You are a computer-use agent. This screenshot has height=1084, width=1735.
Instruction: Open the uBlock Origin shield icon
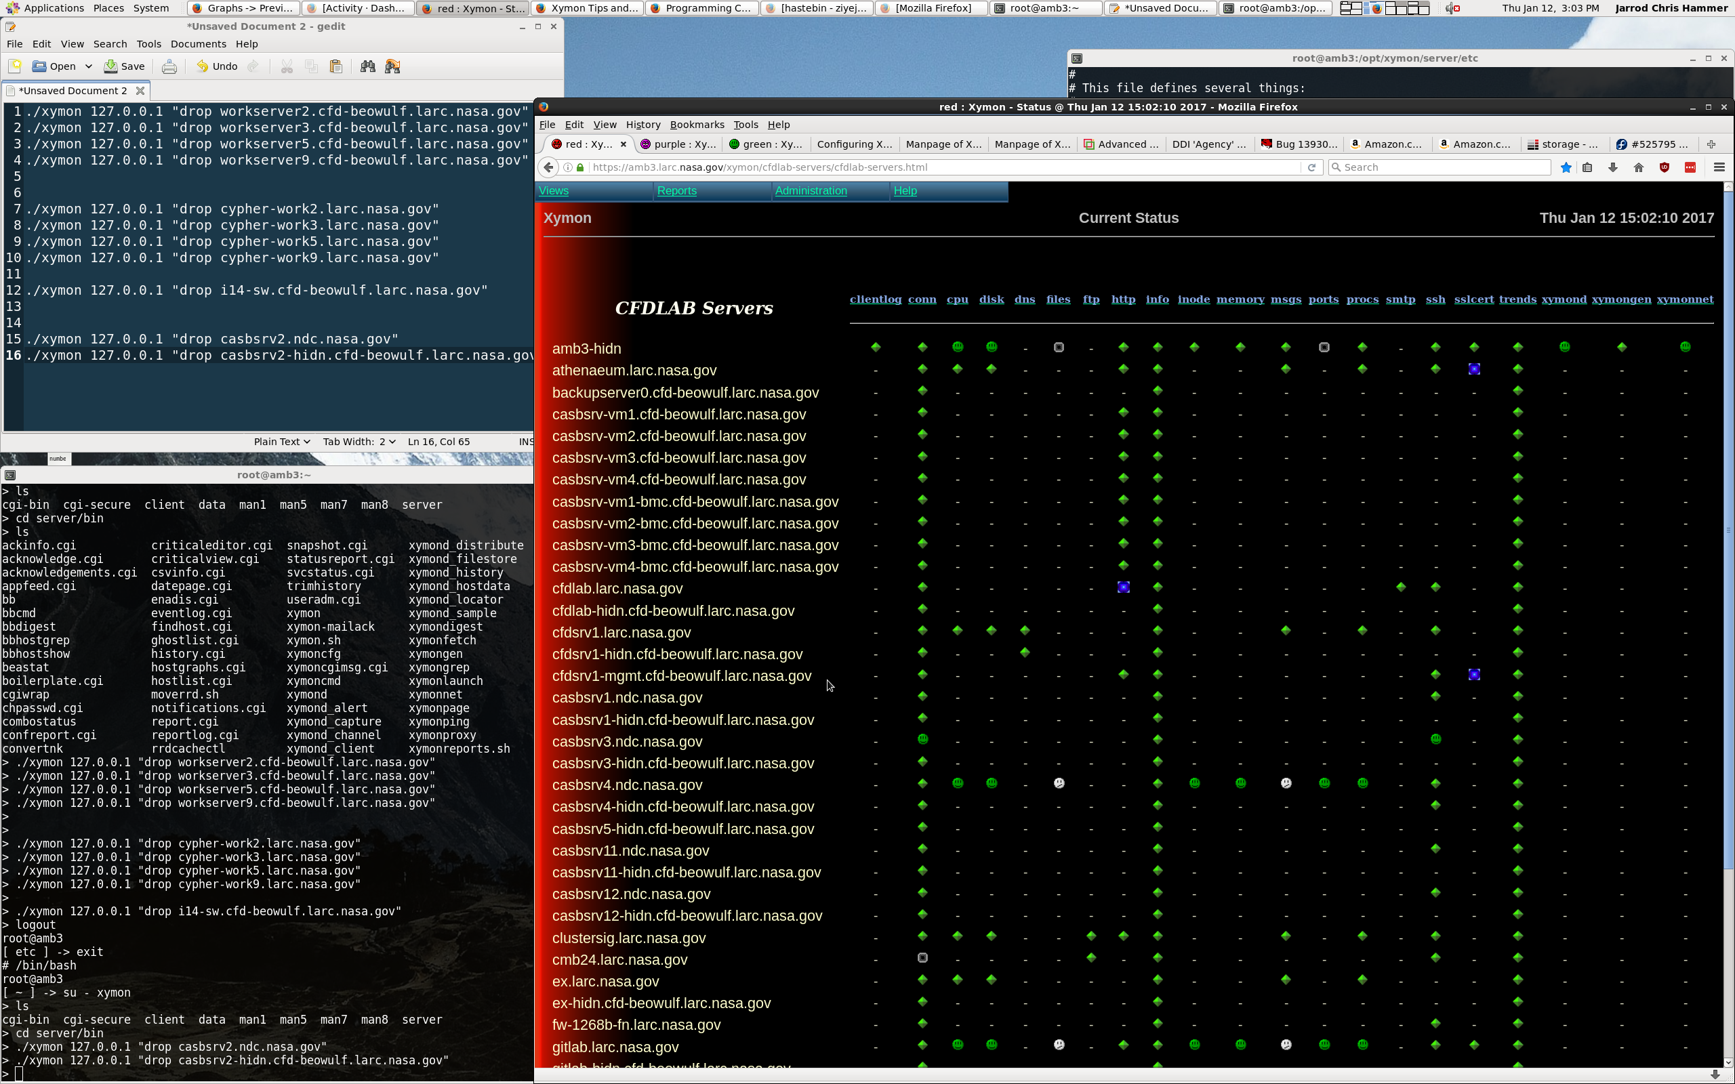tap(1664, 168)
